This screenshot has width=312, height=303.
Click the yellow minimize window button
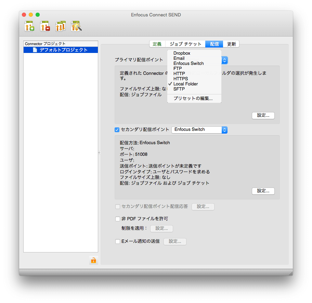pos(31,15)
